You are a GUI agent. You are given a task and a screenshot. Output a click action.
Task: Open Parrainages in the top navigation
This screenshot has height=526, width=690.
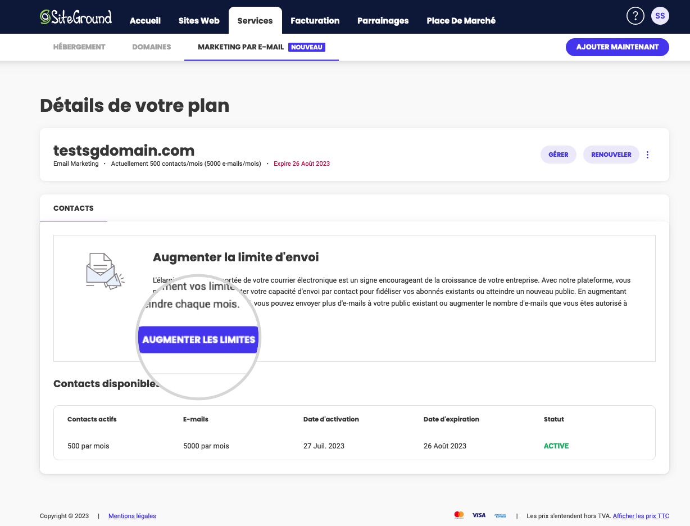tap(383, 21)
